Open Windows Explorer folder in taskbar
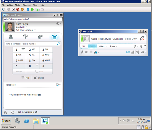The image size is (152, 130). click(x=36, y=121)
